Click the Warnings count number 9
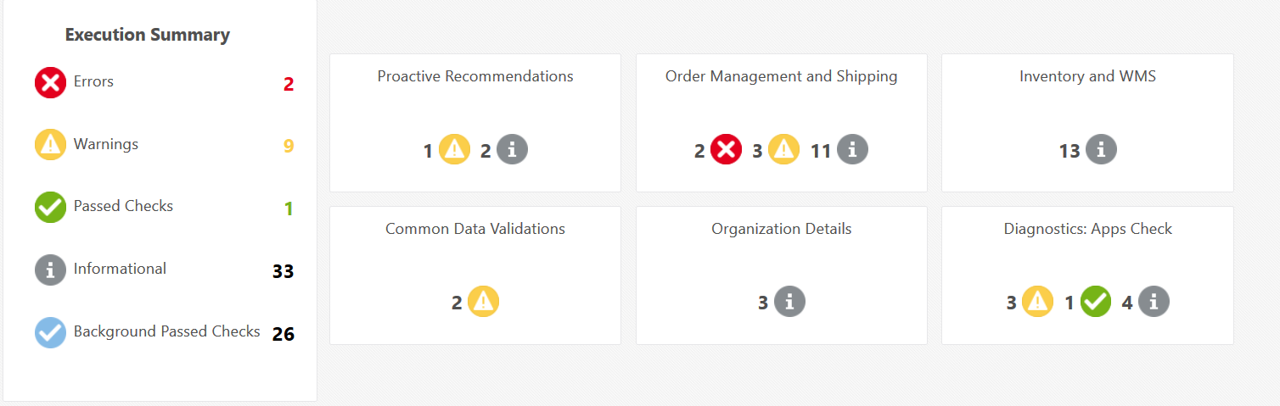Viewport: 1280px width, 406px height. tap(289, 147)
